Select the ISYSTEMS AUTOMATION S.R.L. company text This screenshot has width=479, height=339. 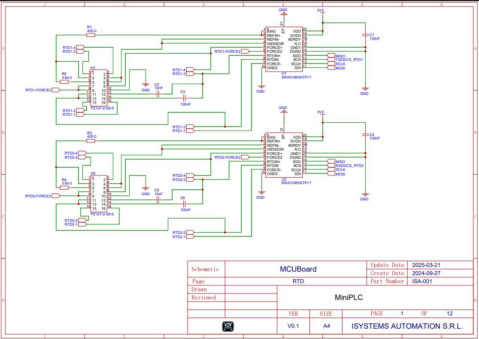pos(407,326)
